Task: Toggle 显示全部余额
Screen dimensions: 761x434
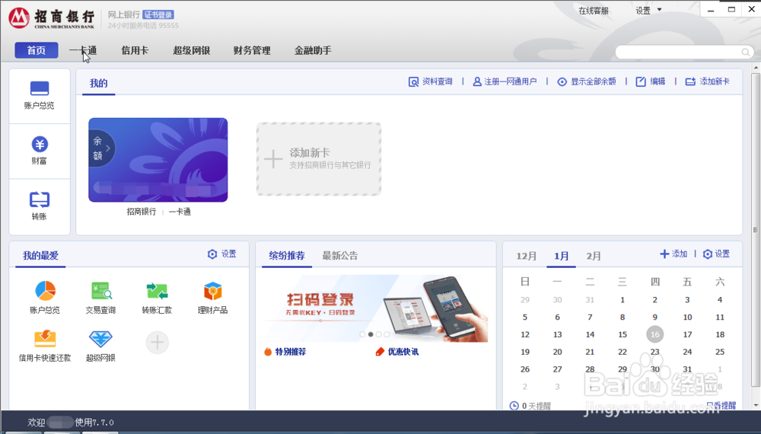Action: [587, 81]
